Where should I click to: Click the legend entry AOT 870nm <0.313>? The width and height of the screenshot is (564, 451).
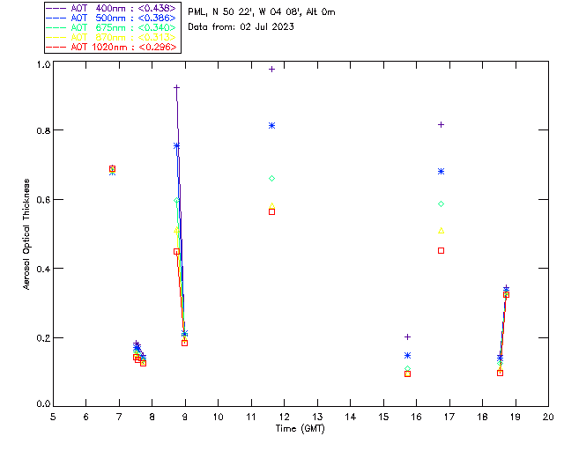[111, 37]
